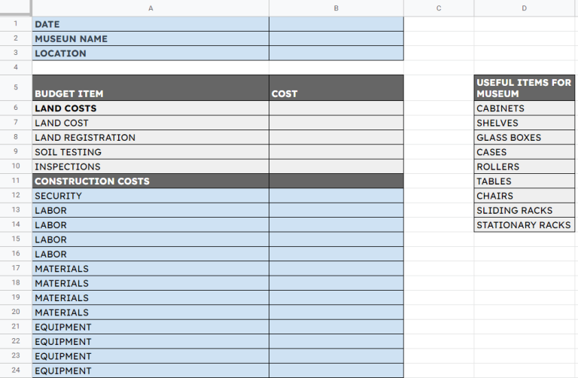Select the TABLES cell
The image size is (578, 378).
[x=524, y=181]
